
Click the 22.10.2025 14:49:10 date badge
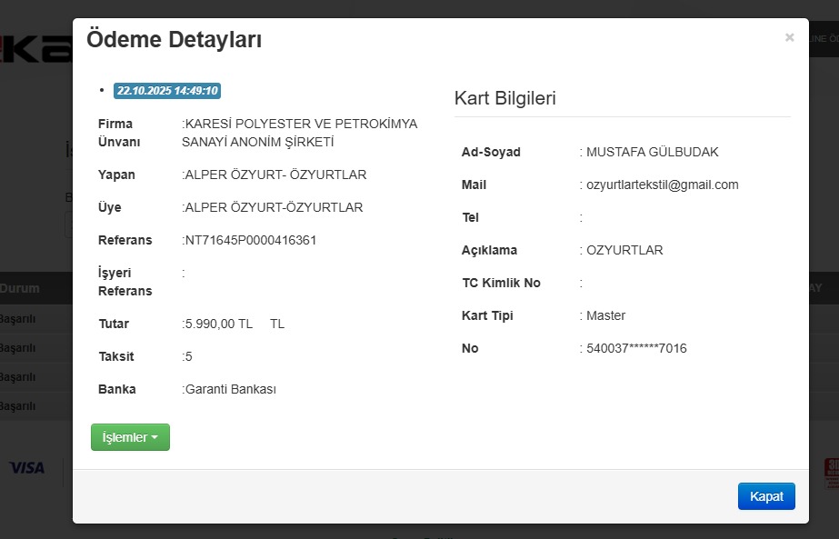pos(167,91)
